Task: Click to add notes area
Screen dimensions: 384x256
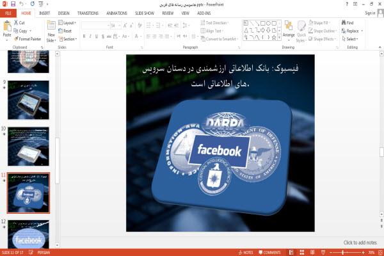Action: (x=360, y=243)
